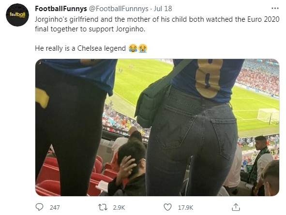The image size is (286, 215).
Task: Click the loudly crying emoji
Action: 143,48
